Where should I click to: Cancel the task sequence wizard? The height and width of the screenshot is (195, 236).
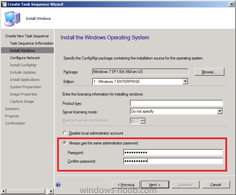pos(216,185)
